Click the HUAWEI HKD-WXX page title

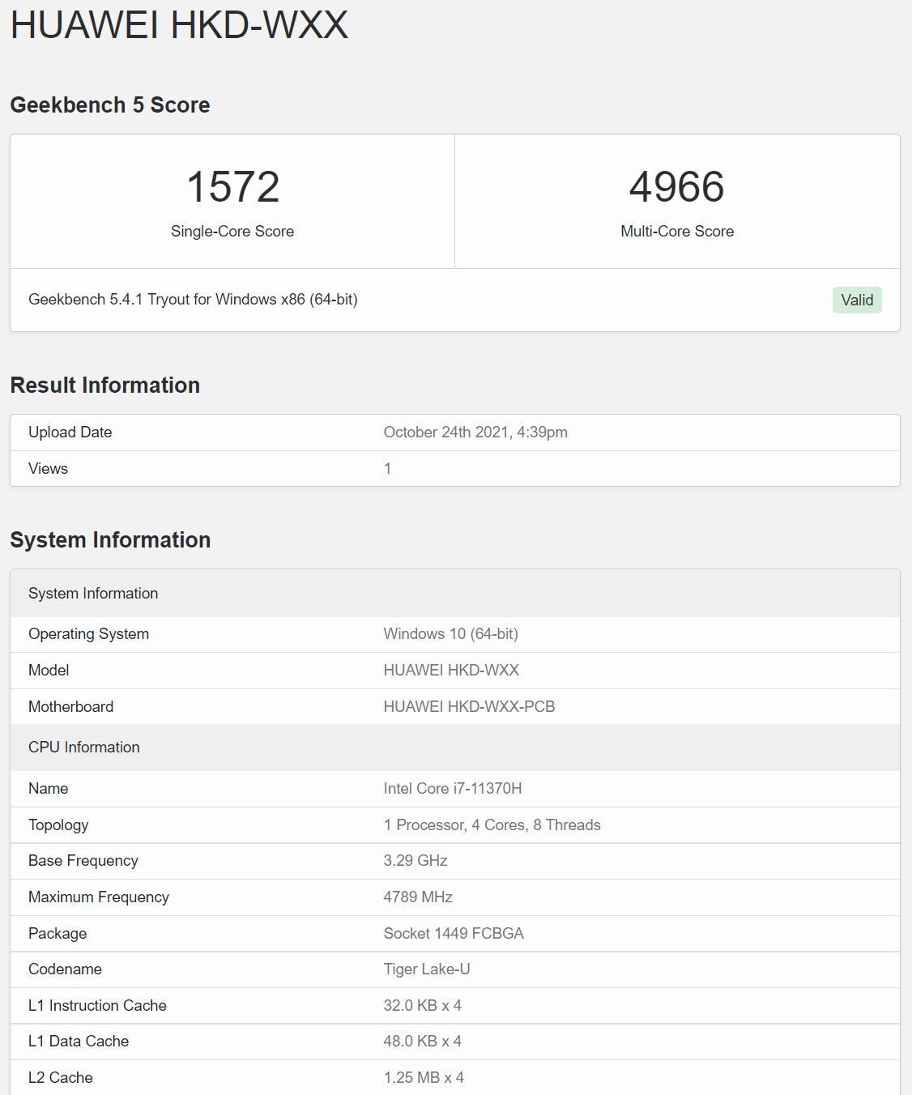(179, 24)
